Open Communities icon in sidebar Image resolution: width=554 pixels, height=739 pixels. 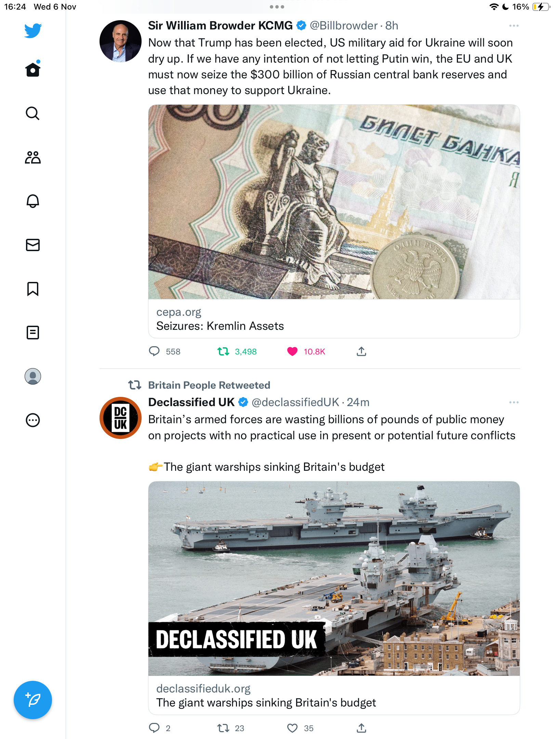(33, 157)
